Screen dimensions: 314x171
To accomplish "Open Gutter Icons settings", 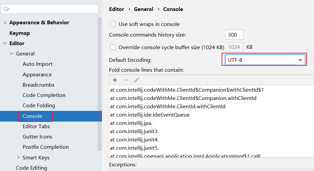I will tap(37, 137).
